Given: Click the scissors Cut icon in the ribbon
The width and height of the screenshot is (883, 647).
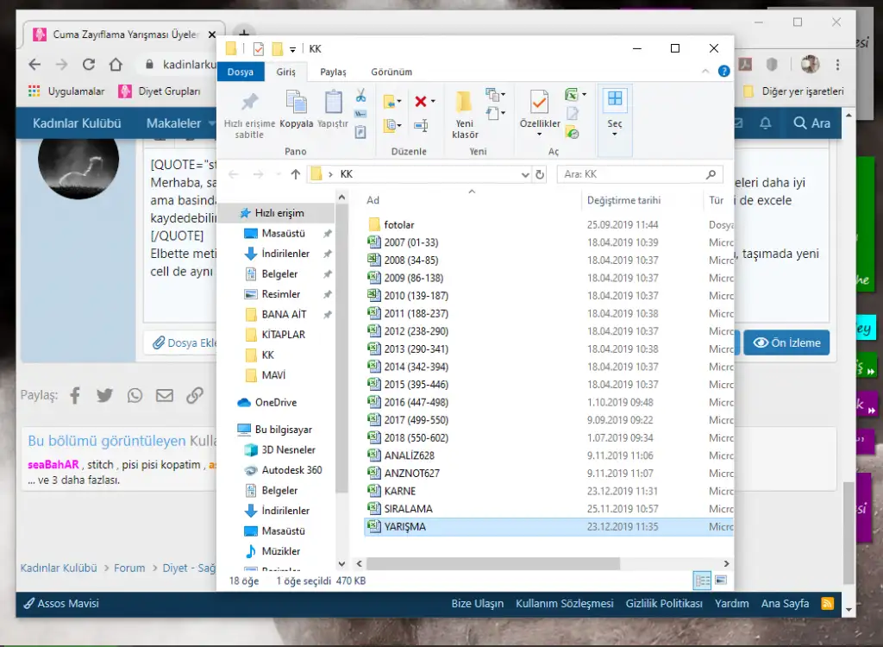Looking at the screenshot, I should tap(360, 95).
